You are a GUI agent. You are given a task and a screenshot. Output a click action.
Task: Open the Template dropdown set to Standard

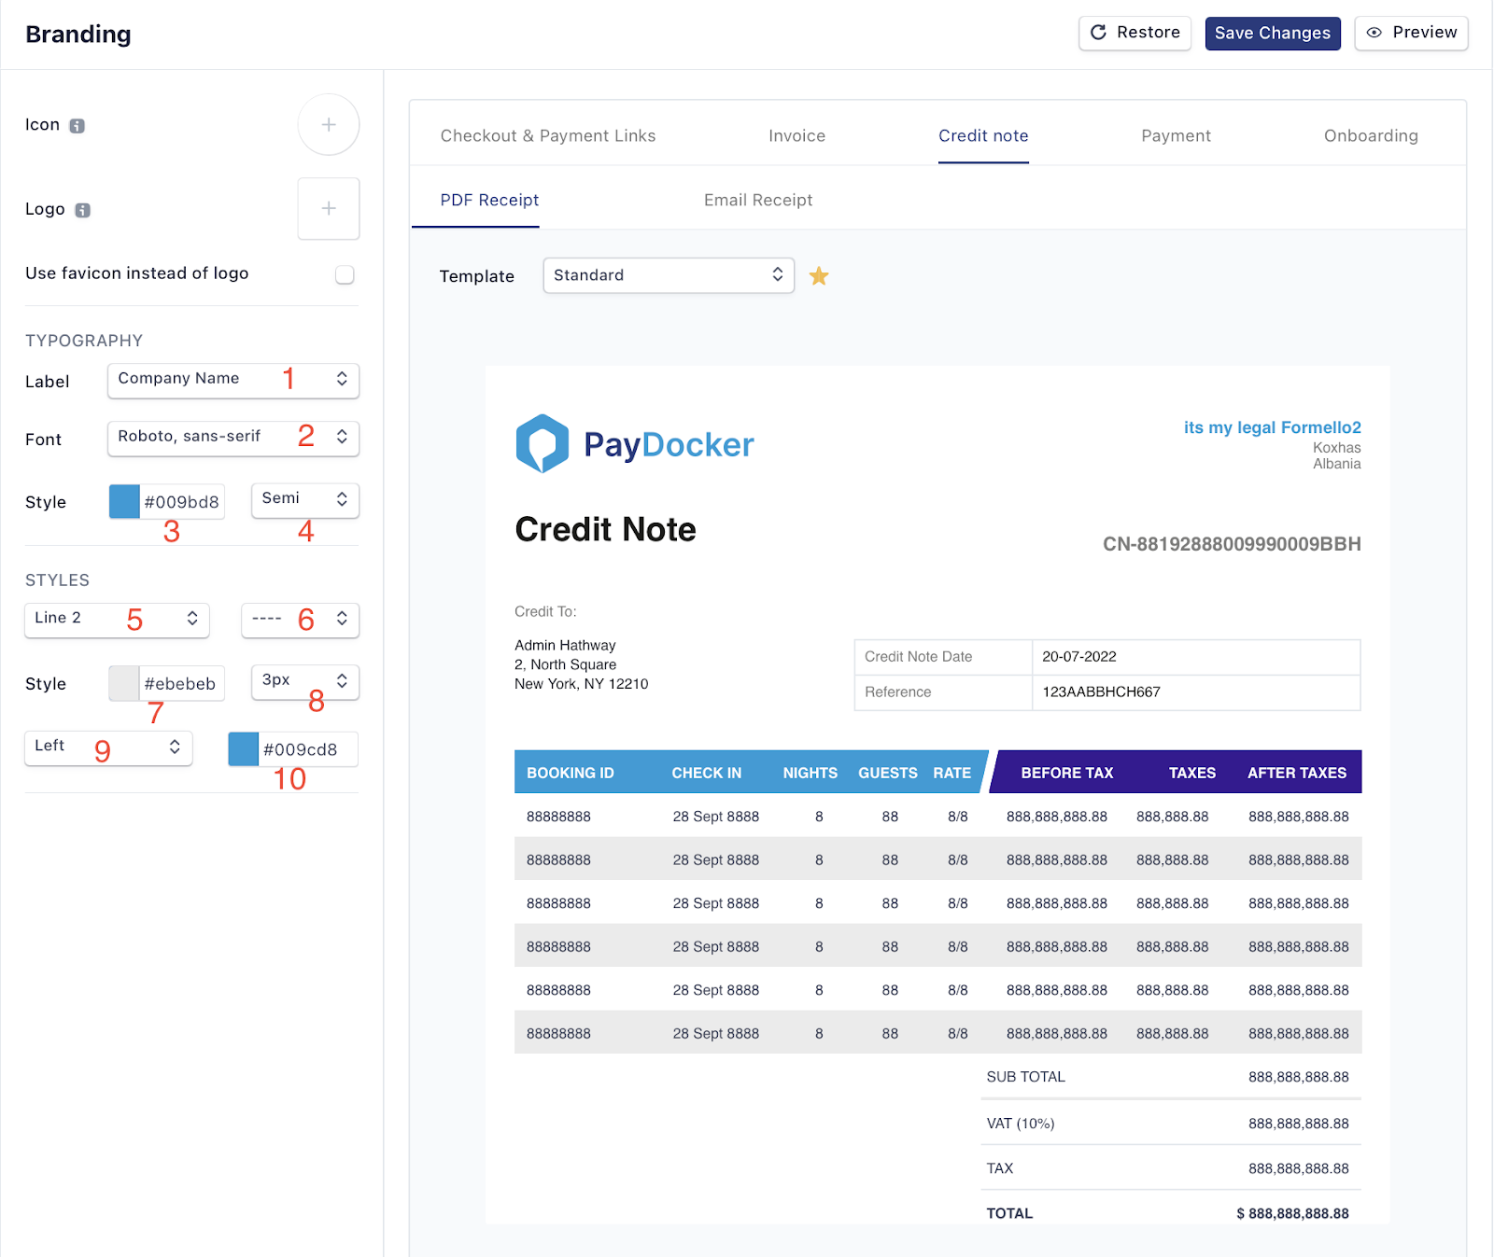(669, 275)
